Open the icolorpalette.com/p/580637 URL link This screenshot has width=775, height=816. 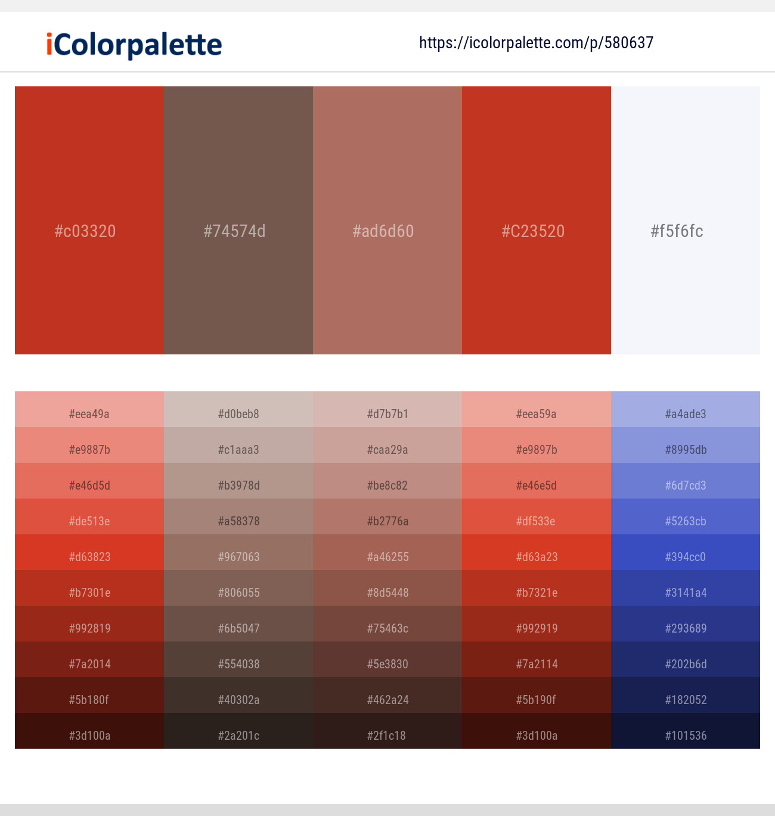point(537,43)
